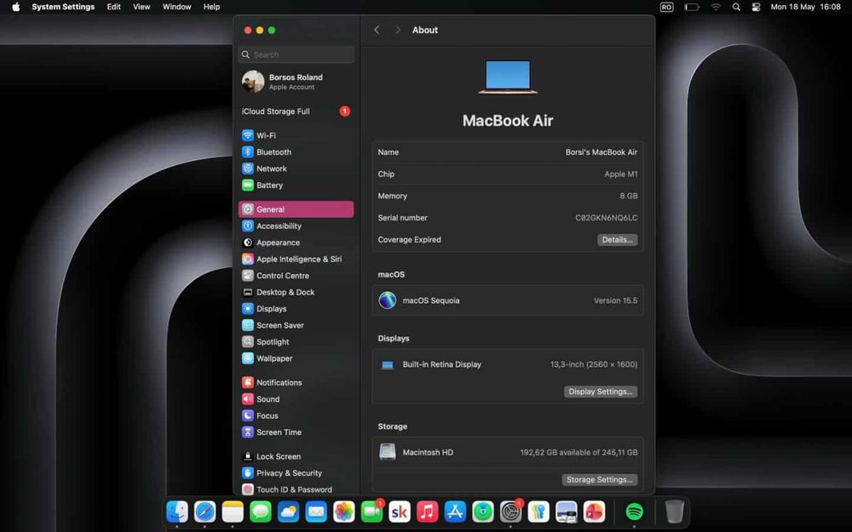The image size is (852, 532).
Task: Open the System Settings menu
Action: [x=63, y=7]
